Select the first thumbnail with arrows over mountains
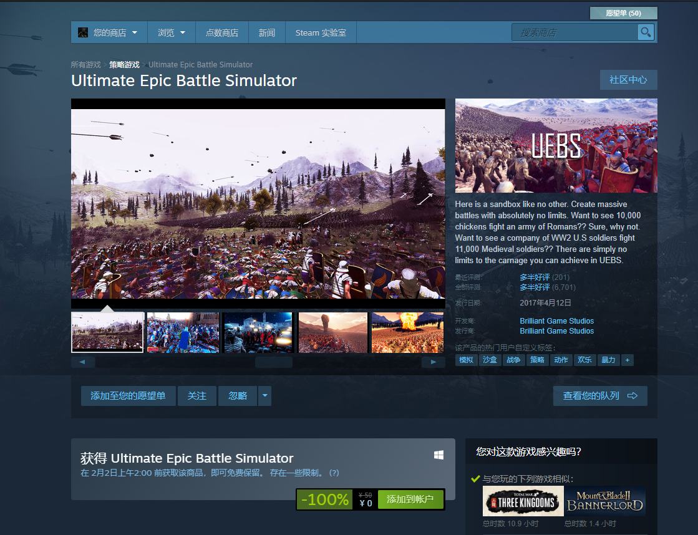 point(107,332)
